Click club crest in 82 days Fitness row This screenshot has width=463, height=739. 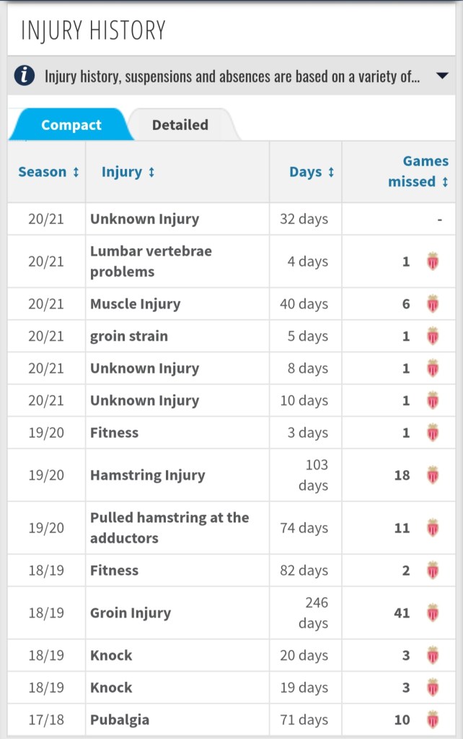point(433,571)
